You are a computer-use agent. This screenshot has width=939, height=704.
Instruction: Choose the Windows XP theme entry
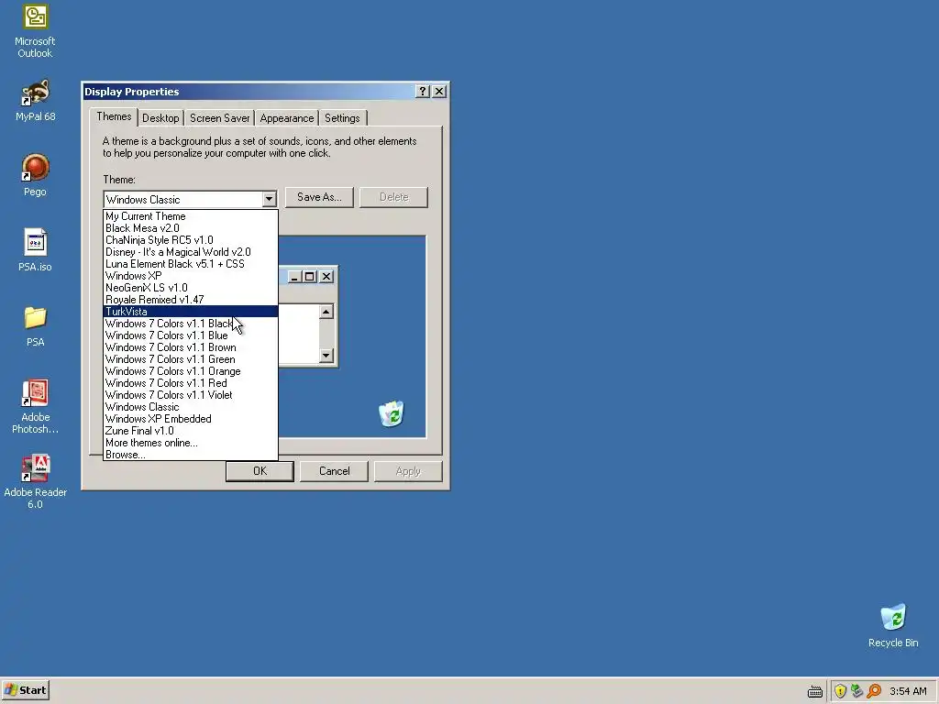[x=191, y=276]
